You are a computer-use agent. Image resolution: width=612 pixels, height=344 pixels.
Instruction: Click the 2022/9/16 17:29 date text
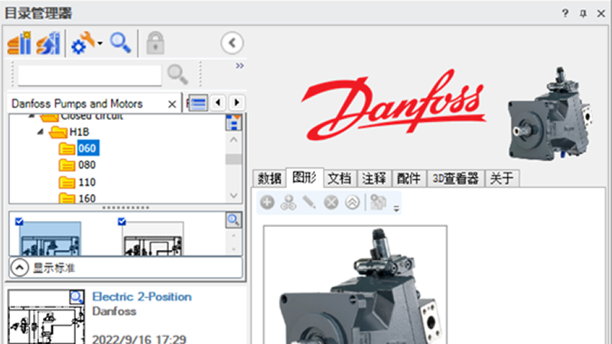point(139,339)
